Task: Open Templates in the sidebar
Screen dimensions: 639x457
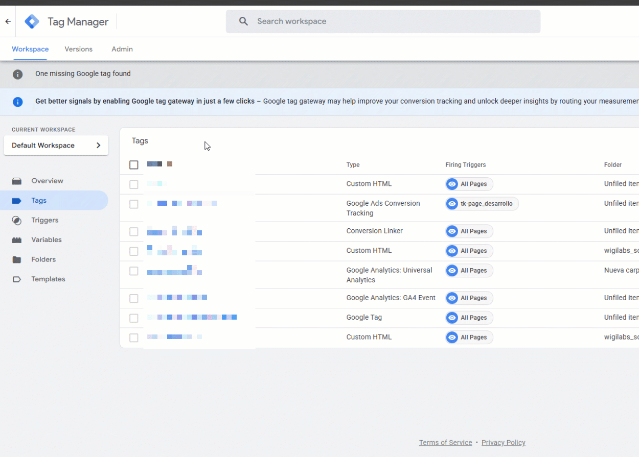Action: point(48,279)
